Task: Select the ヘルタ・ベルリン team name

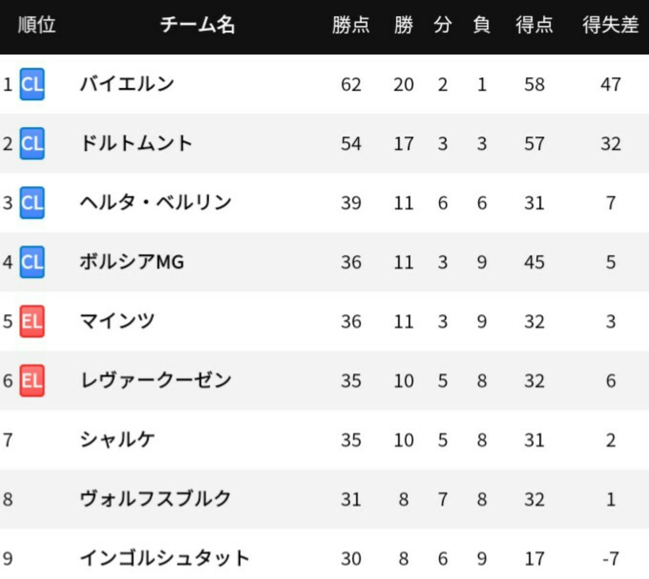Action: pyautogui.click(x=155, y=203)
